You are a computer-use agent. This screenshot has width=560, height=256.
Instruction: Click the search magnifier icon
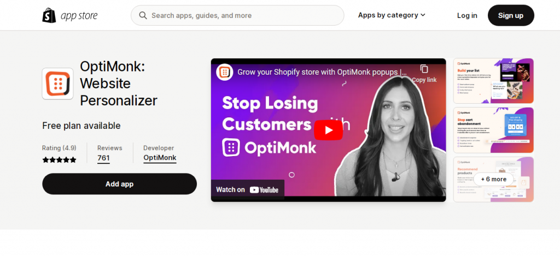(x=143, y=15)
